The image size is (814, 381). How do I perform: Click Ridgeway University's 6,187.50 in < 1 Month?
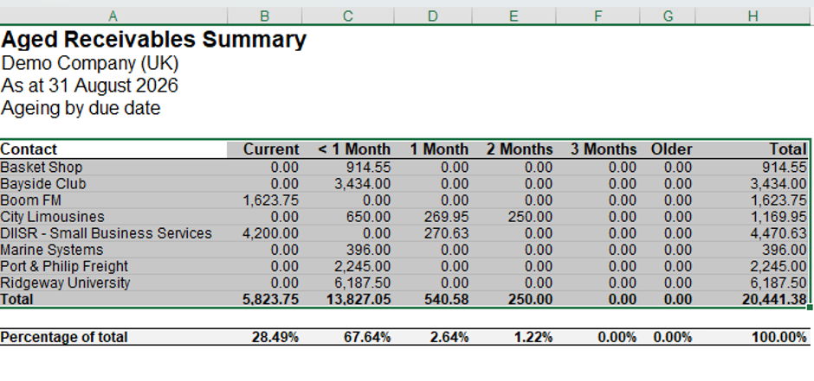tap(347, 283)
